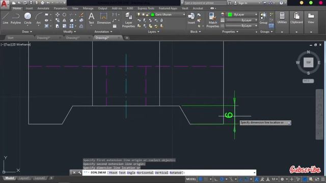Add a new drawing tab with plus

point(127,38)
